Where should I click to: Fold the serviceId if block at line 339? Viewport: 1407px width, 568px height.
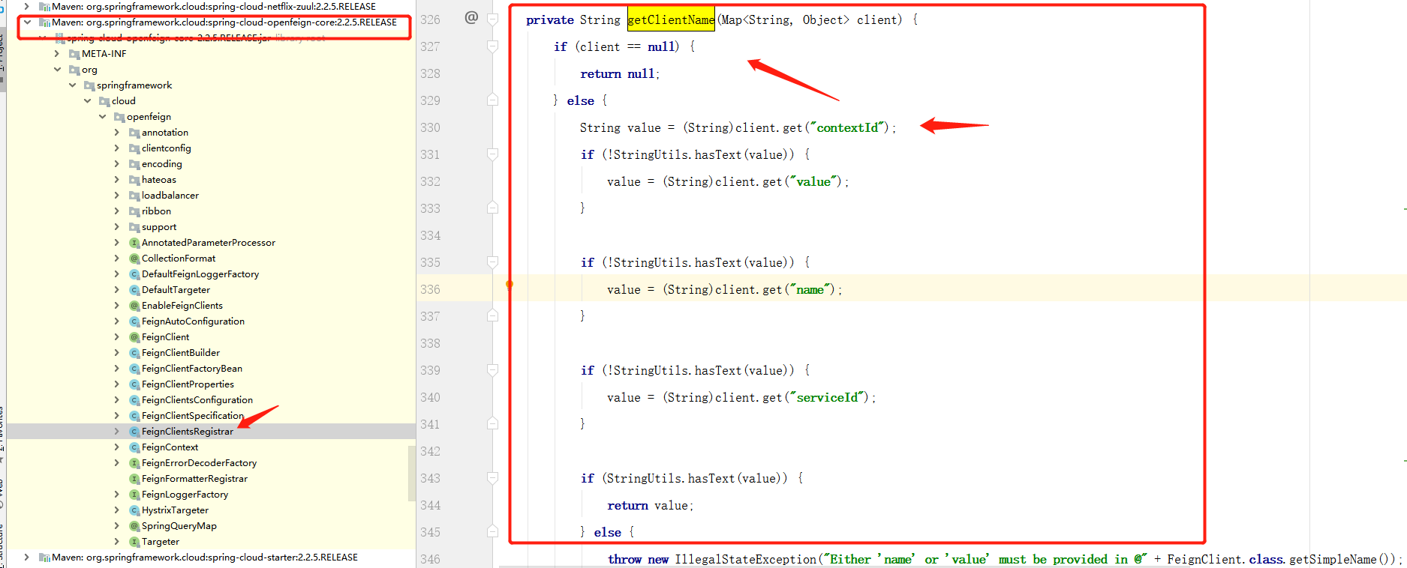click(x=493, y=370)
